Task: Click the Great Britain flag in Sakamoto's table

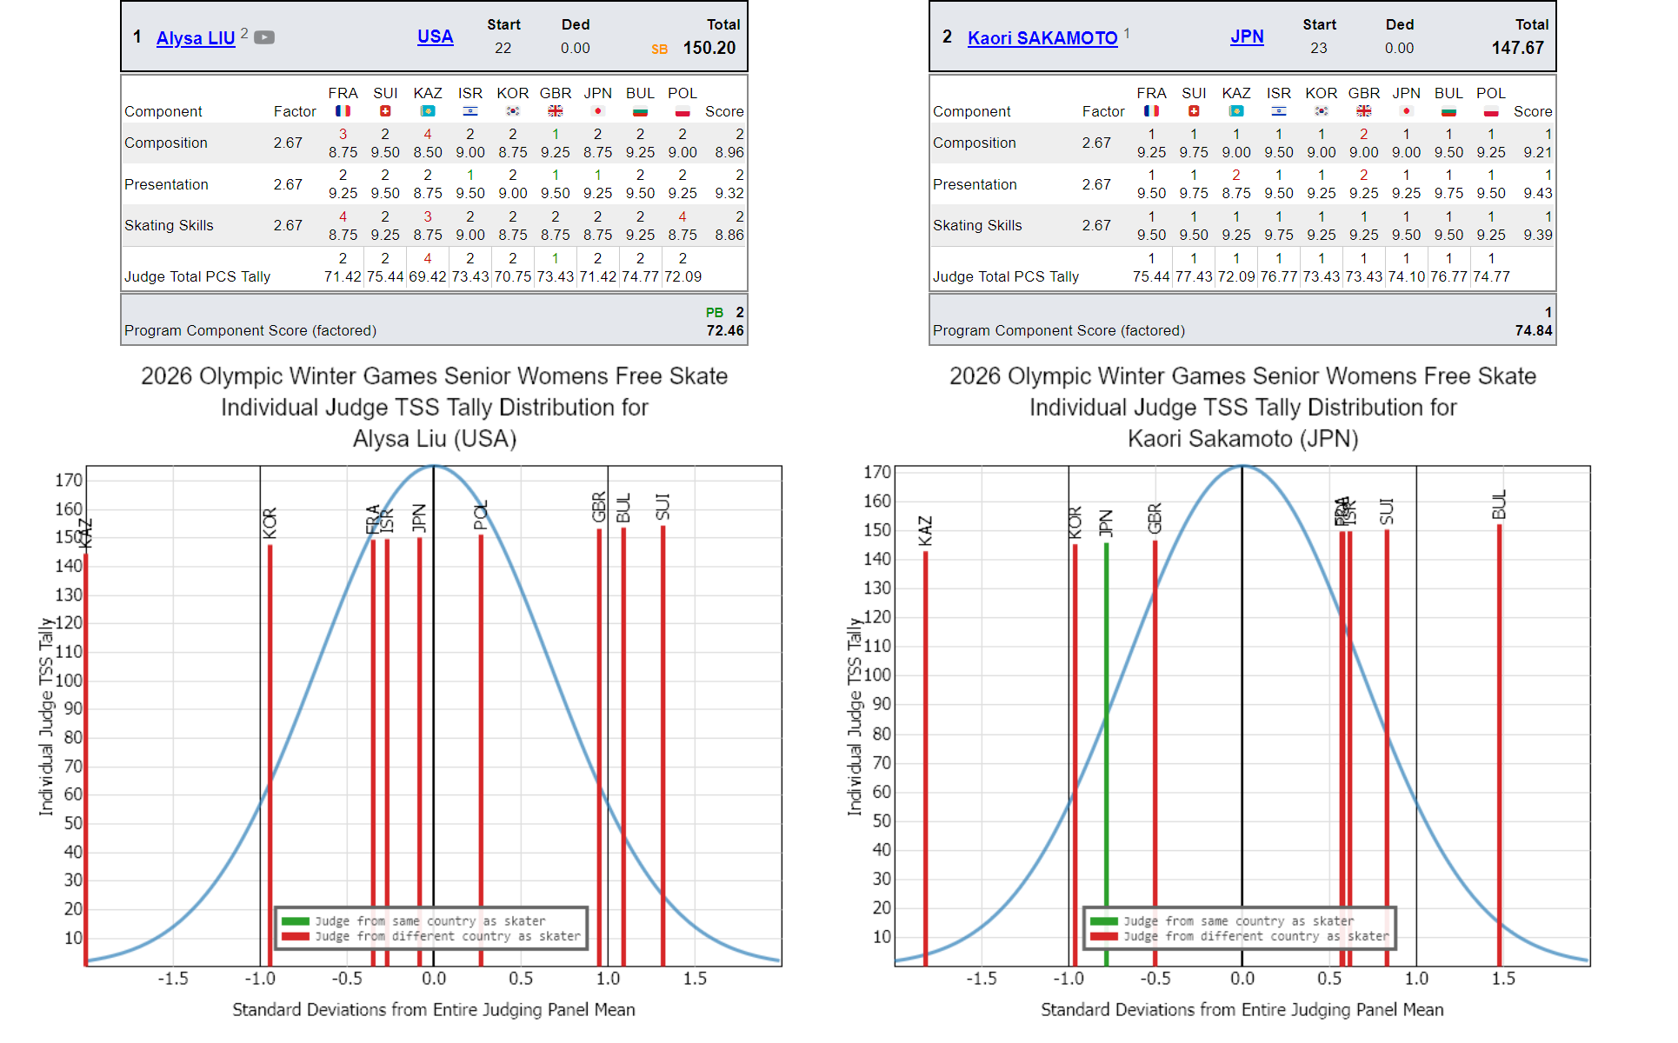Action: coord(1363,111)
